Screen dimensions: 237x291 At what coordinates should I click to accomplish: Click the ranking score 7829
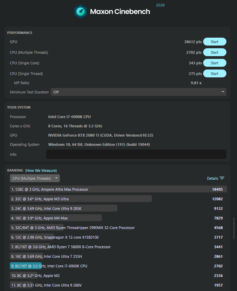click(218, 218)
